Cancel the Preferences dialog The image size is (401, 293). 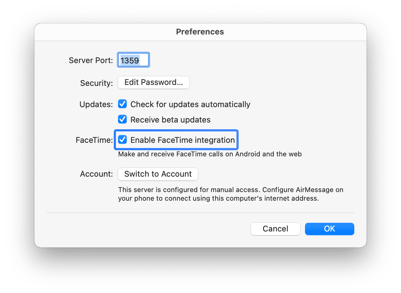pyautogui.click(x=275, y=229)
